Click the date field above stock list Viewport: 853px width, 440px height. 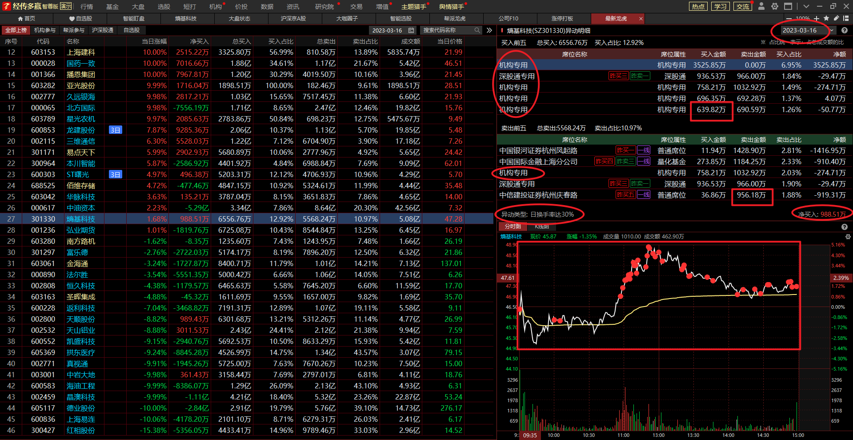point(392,30)
